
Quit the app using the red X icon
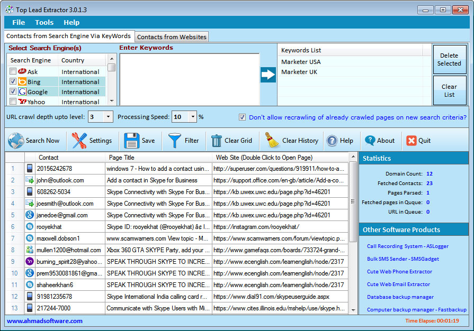point(412,141)
